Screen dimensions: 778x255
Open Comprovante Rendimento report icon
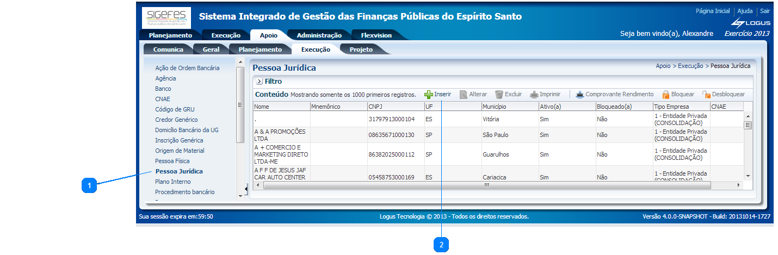(x=580, y=95)
